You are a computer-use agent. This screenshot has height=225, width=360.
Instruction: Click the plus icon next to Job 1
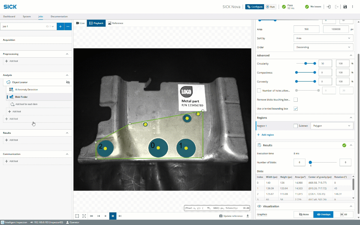click(x=60, y=26)
